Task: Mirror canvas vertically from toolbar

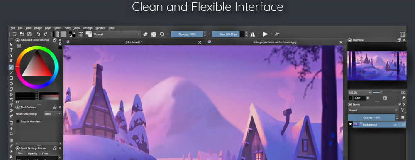Action: 265,34
